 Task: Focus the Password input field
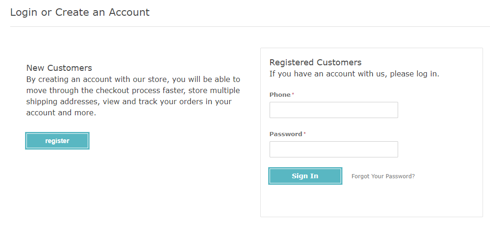(x=334, y=149)
